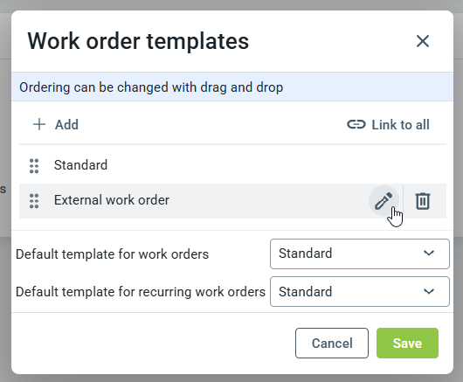Viewport: 463px width, 382px height.
Task: Click the Work order templates title
Action: [x=138, y=41]
